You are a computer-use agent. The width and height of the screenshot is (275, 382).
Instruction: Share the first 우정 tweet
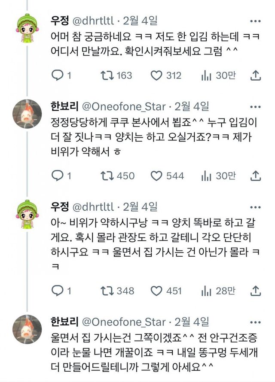[256, 76]
